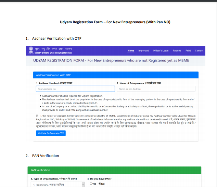Open the Important nav menu
The height and width of the screenshot is (187, 217).
pos(143,51)
